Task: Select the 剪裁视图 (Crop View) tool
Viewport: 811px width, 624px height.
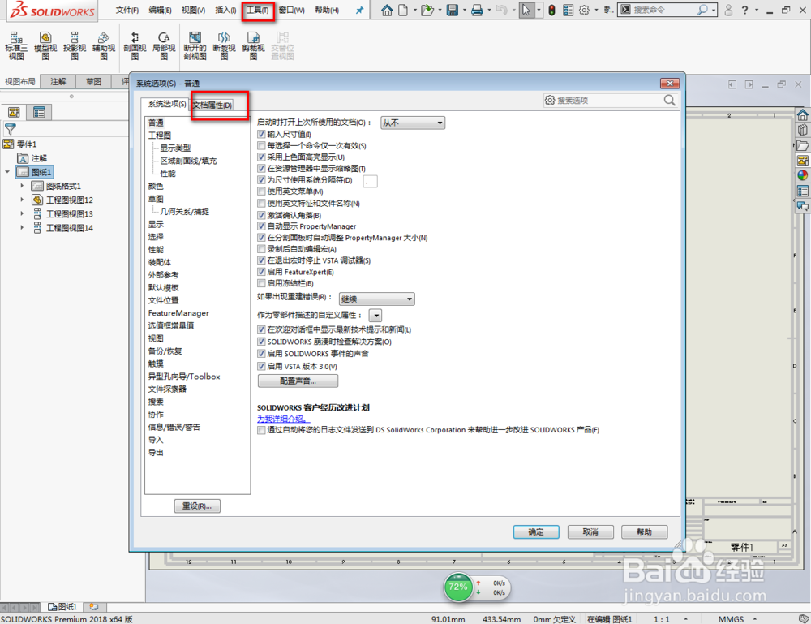Action: point(253,45)
